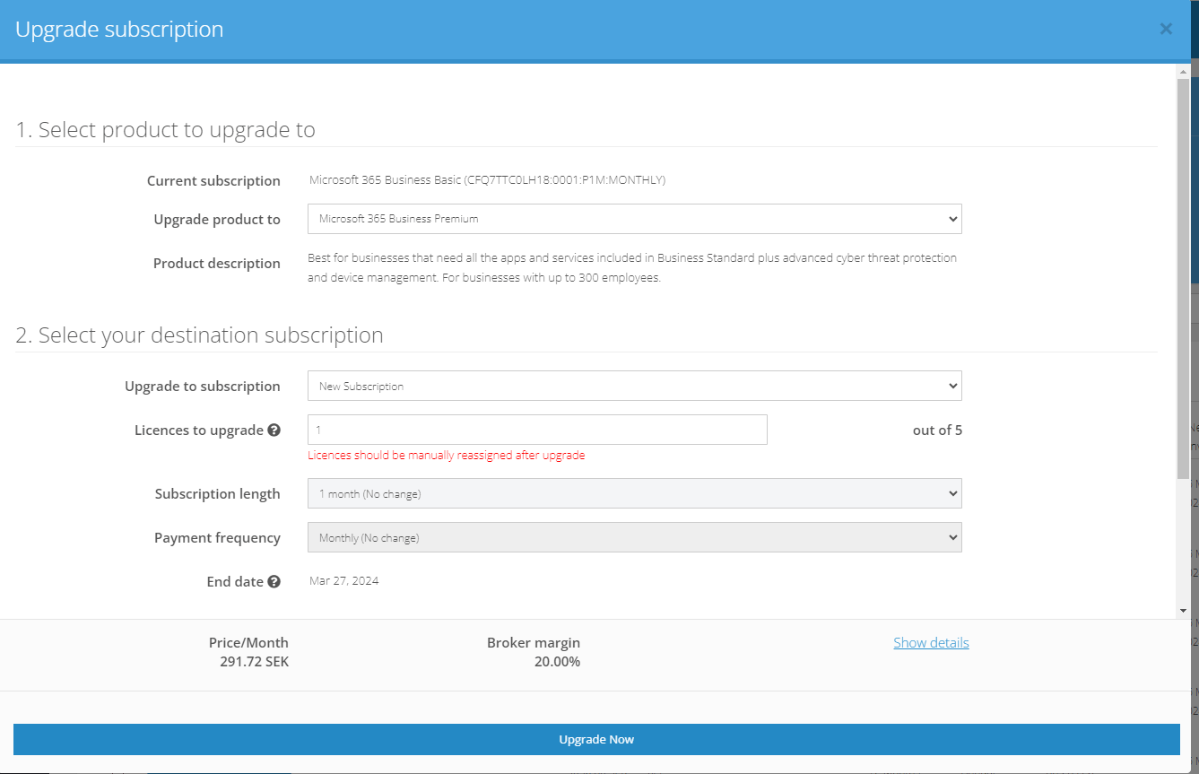This screenshot has height=774, width=1199.
Task: Click the Licences to upgrade help icon
Action: tap(274, 430)
